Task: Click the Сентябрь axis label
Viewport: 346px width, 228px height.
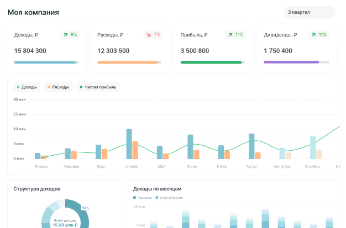Action: [x=282, y=167]
